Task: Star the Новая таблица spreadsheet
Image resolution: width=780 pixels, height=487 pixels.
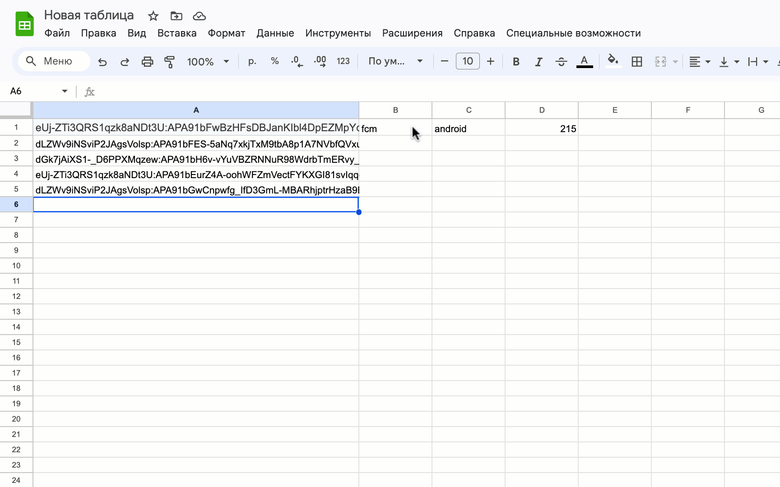Action: click(x=153, y=16)
